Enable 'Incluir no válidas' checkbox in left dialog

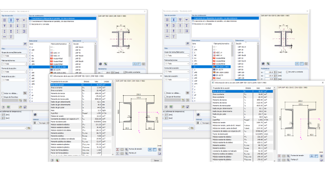click(x=3, y=93)
